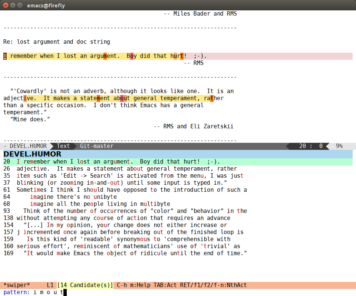Click the line beginning "'Cowardly' is not an adverb"

coord(122,91)
